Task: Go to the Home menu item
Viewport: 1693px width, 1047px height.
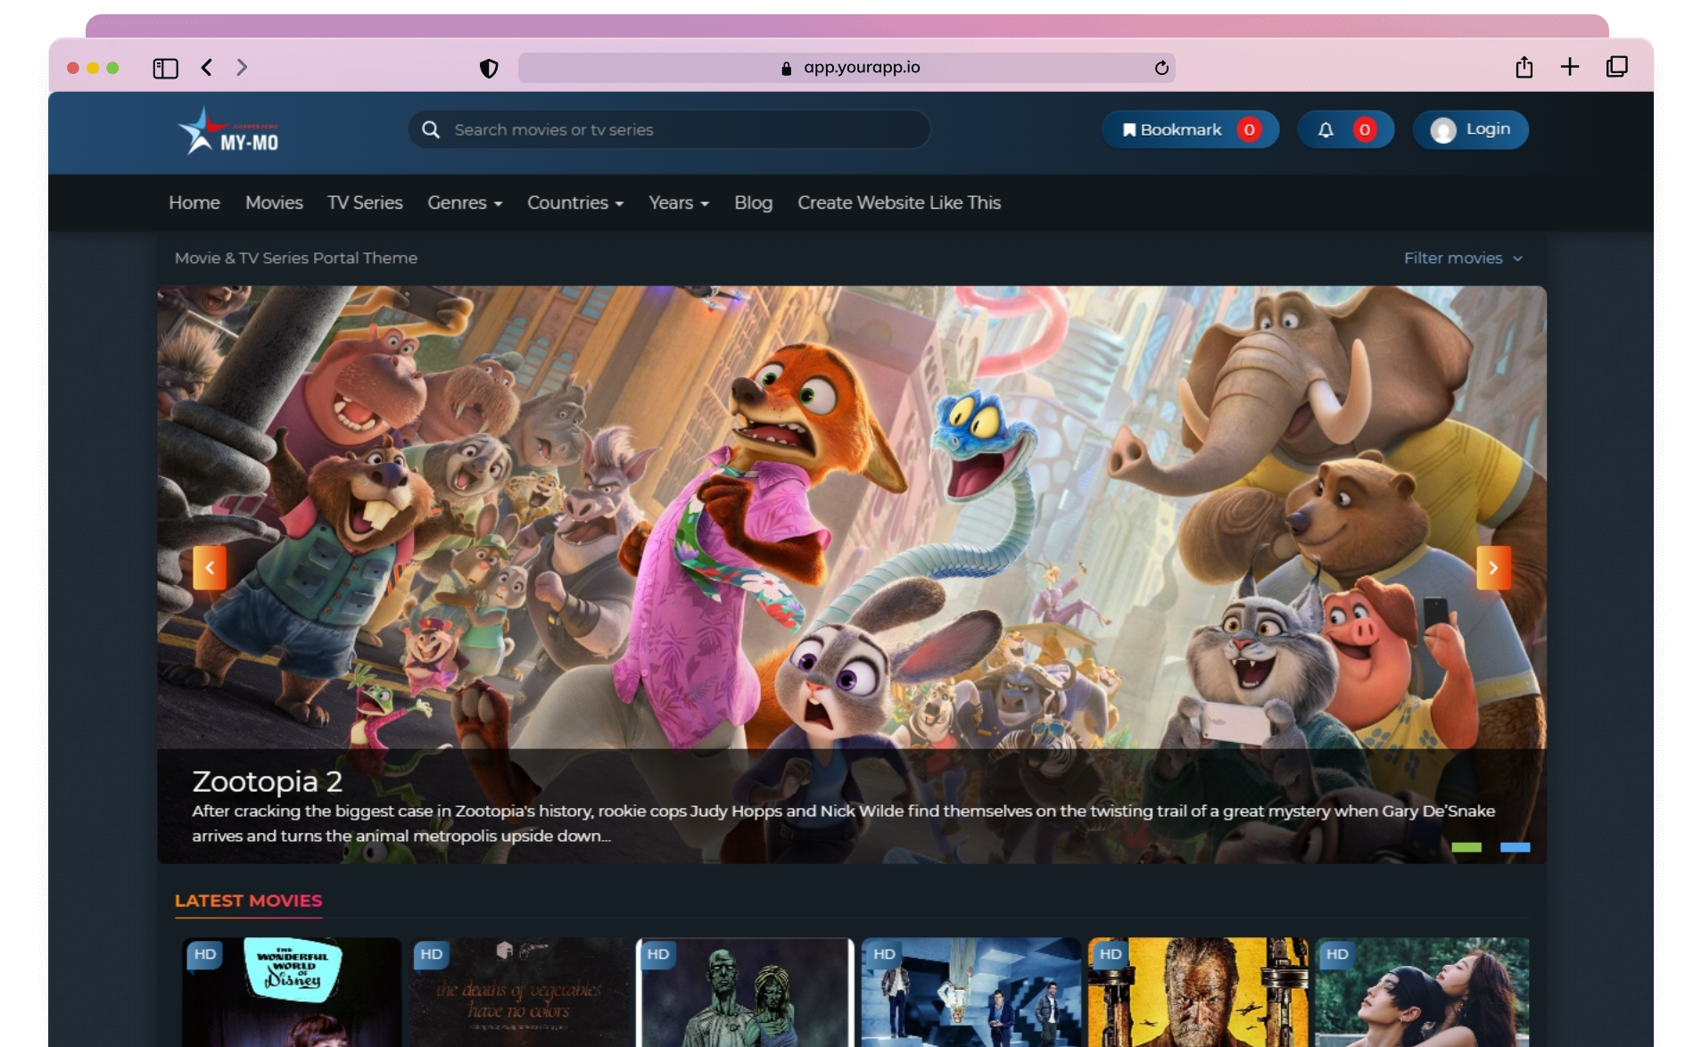Action: 194,202
